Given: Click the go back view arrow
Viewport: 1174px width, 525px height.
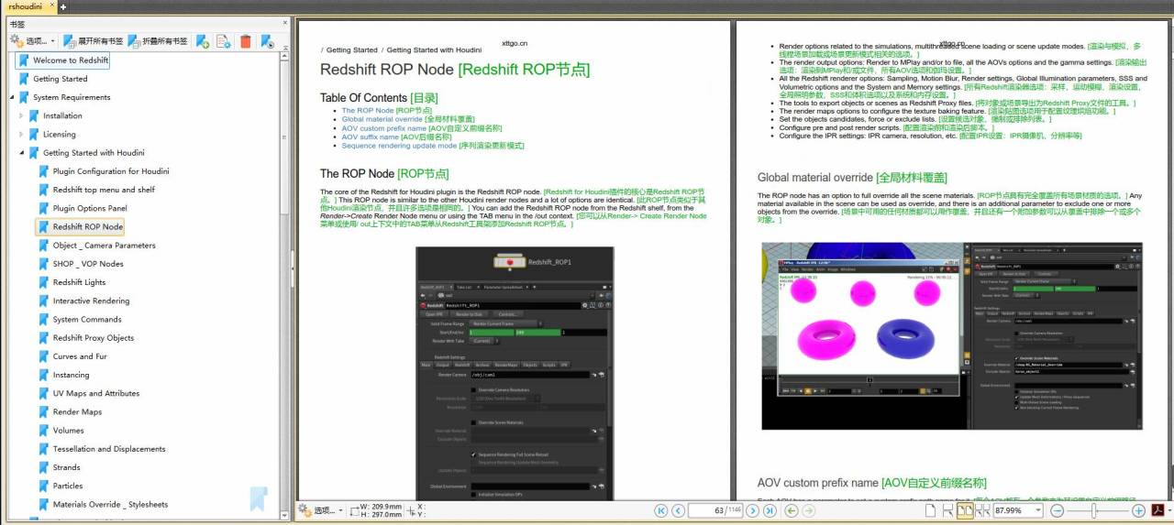Looking at the screenshot, I should (x=792, y=510).
